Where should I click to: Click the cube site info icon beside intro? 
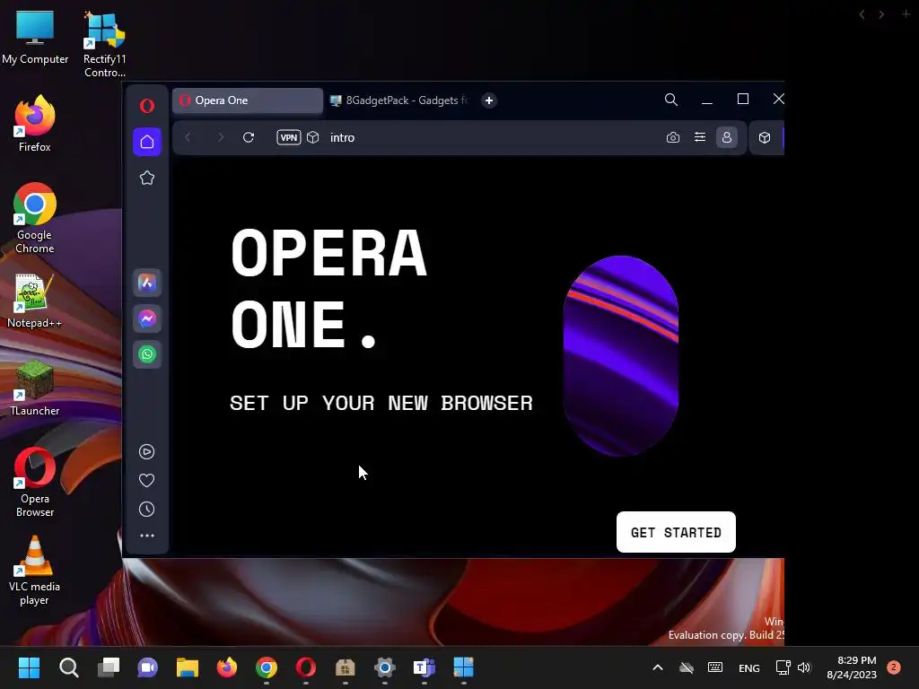[x=313, y=137]
